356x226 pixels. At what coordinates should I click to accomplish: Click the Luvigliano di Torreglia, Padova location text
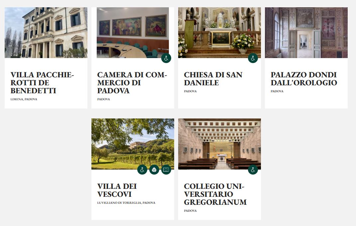pyautogui.click(x=126, y=203)
